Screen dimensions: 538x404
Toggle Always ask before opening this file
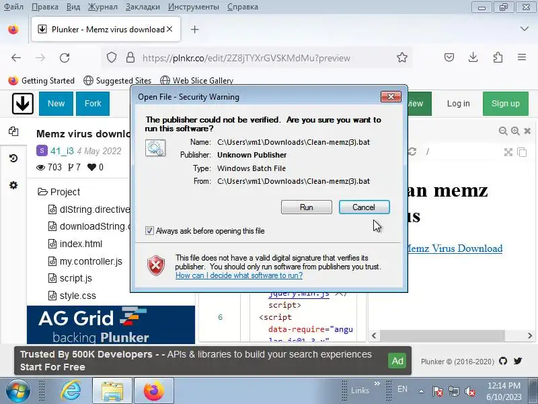[x=149, y=230]
